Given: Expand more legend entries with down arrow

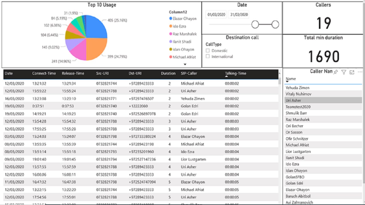Looking at the screenshot, I should (185, 64).
